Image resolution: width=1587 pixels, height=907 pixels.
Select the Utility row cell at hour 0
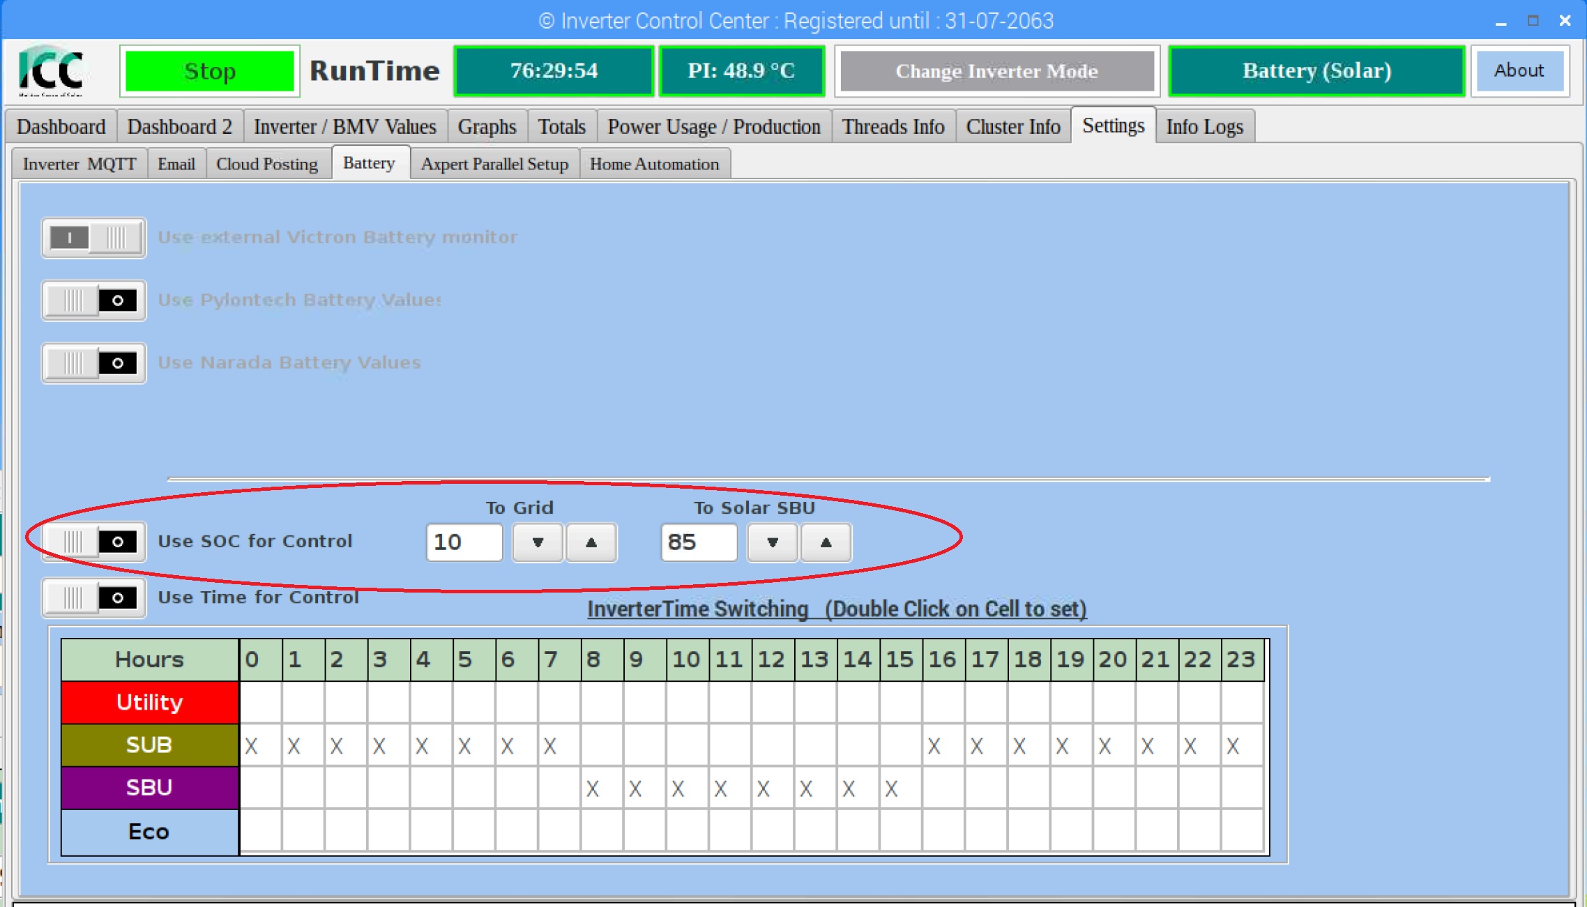click(261, 702)
